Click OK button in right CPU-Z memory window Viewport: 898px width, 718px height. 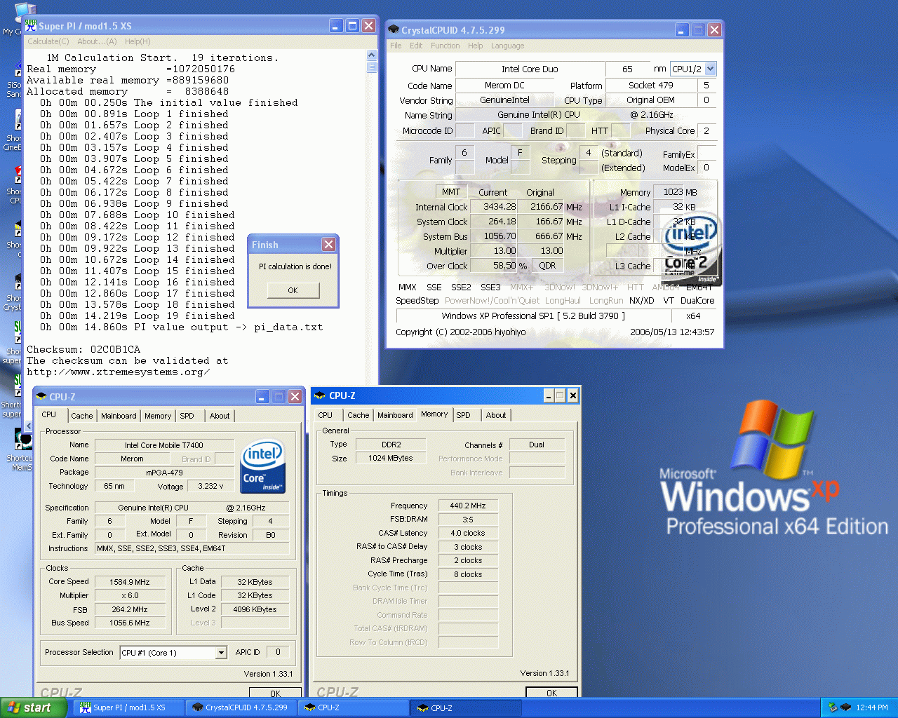click(x=551, y=692)
